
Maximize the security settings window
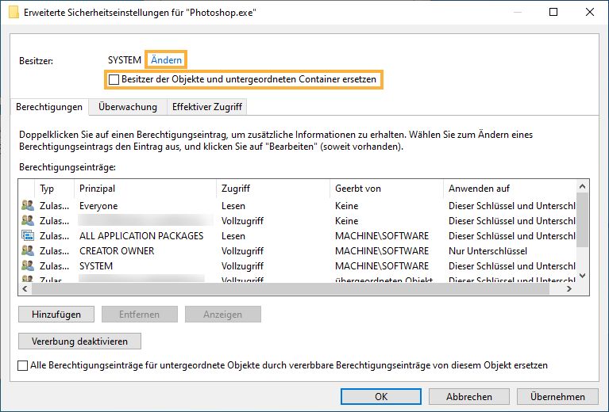tap(553, 12)
